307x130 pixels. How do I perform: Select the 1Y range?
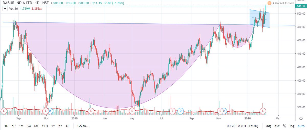pos(53,126)
